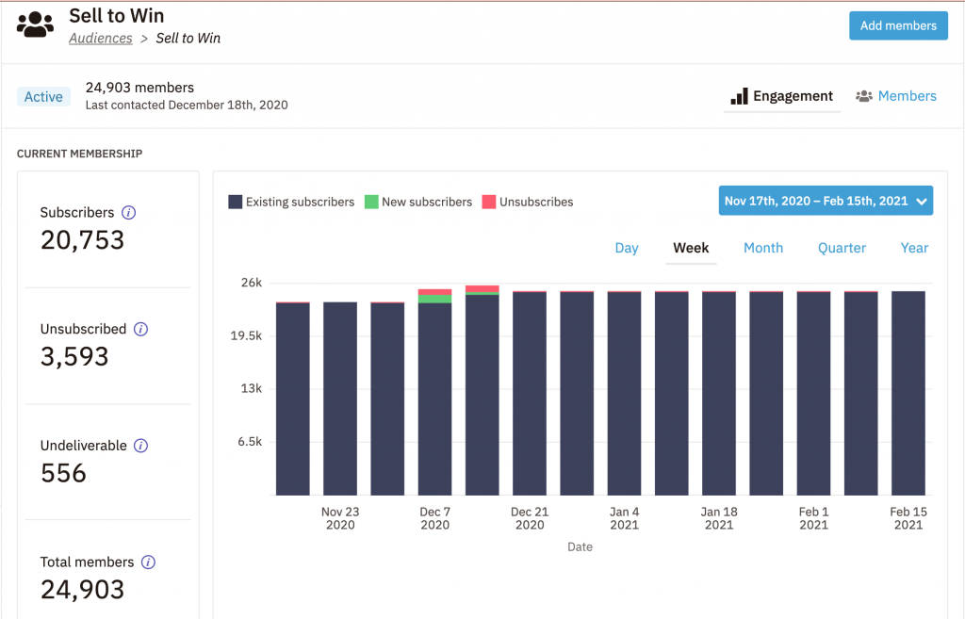This screenshot has height=619, width=965.
Task: Select the Week chart grouping
Action: pyautogui.click(x=691, y=248)
